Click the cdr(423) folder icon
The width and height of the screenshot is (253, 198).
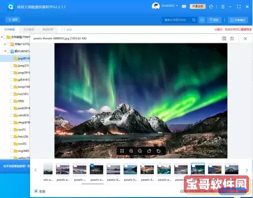tap(16, 115)
